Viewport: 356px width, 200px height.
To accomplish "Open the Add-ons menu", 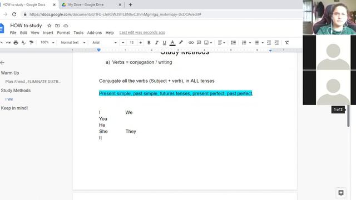I will point(95,33).
